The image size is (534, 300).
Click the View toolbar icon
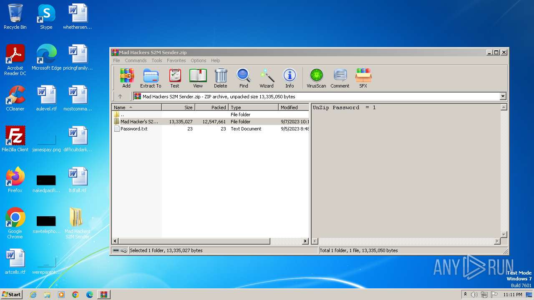(198, 78)
